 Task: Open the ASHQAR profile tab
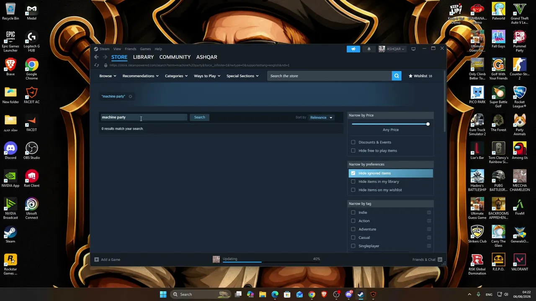coord(206,57)
